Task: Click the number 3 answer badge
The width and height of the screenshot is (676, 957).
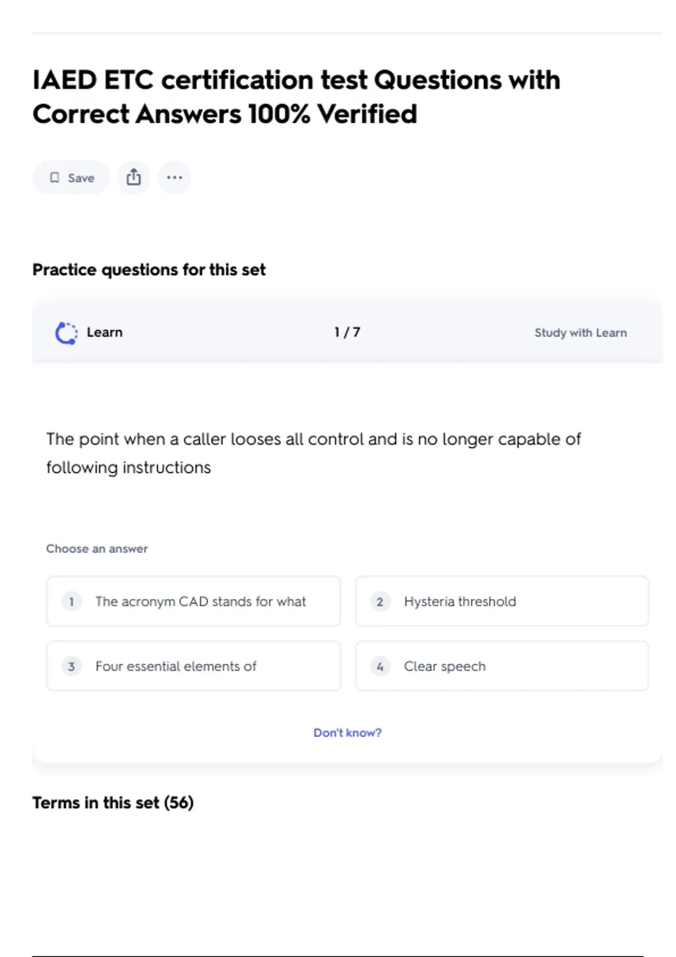Action: pos(72,667)
